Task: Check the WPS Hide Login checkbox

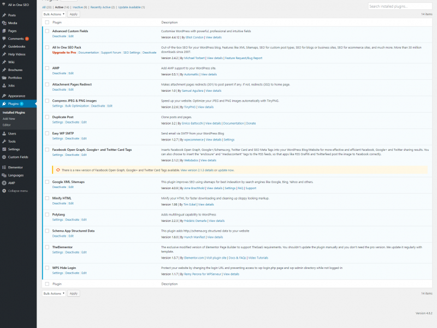Action: [47, 267]
